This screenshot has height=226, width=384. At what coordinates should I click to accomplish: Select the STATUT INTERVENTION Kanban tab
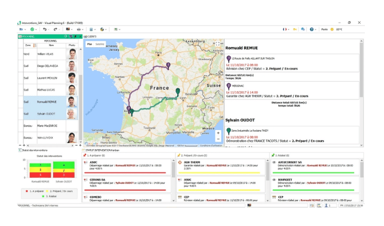(101, 150)
